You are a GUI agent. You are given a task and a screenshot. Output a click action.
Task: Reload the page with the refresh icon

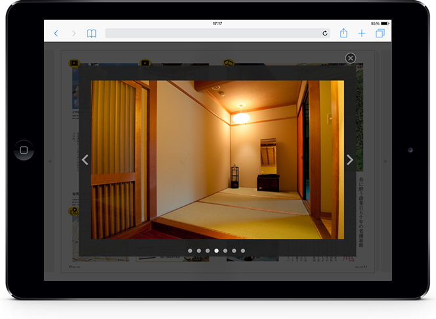coord(325,34)
